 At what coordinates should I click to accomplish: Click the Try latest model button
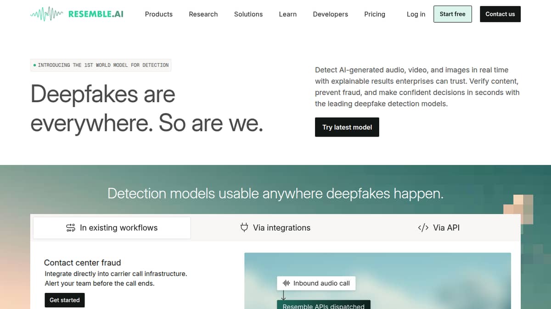pos(347,127)
